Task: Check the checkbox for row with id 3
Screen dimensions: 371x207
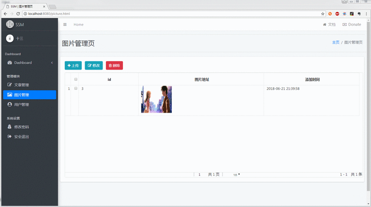Action: tap(76, 89)
